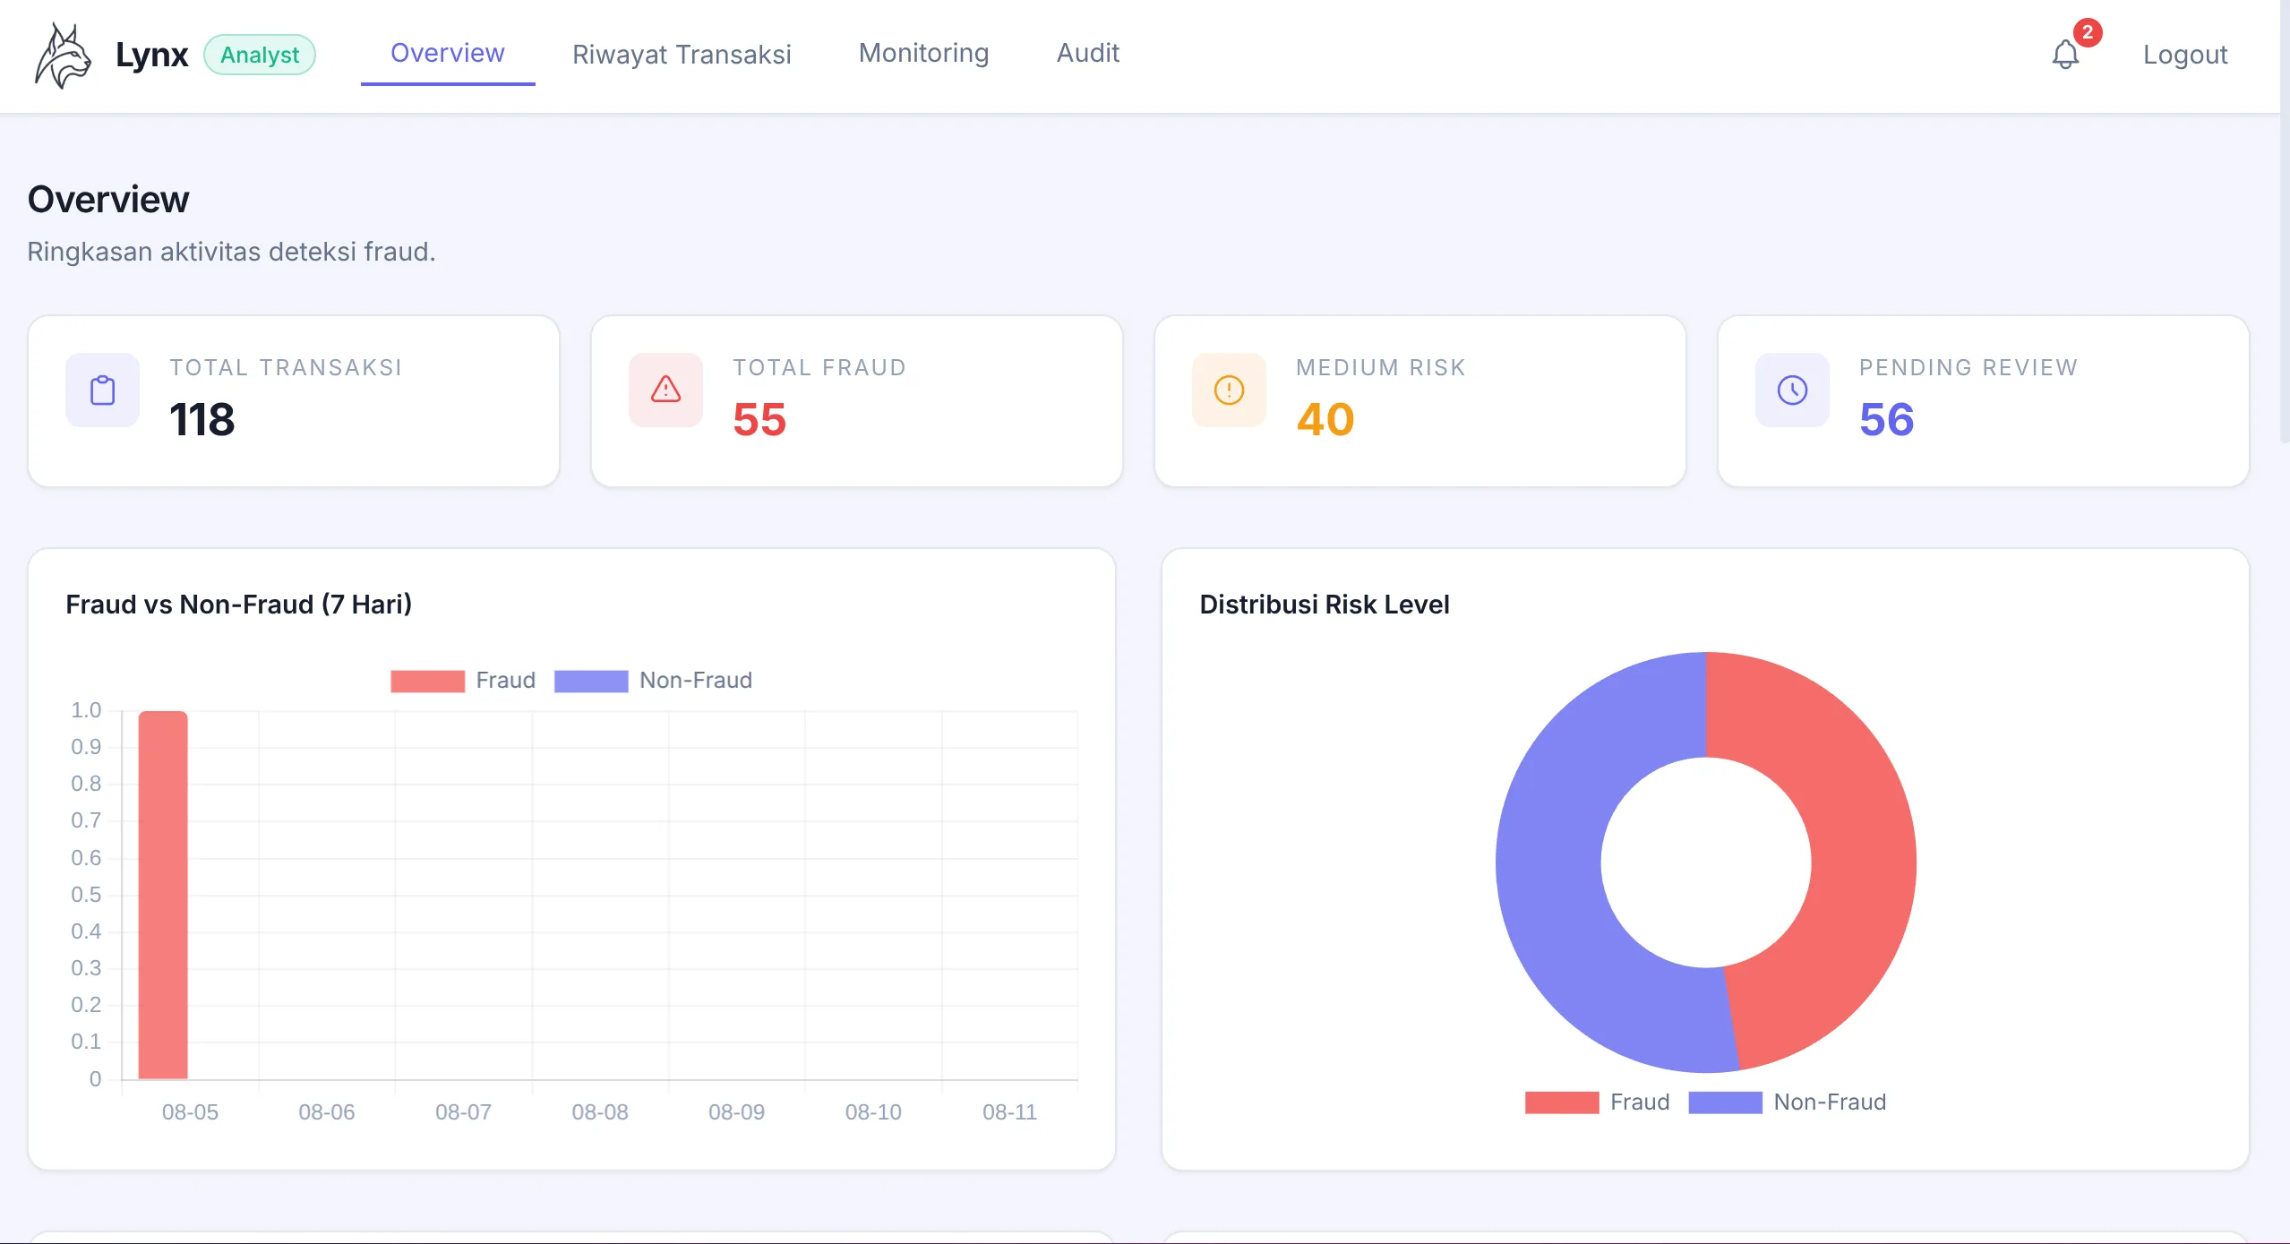Click the 08-11 date axis label
This screenshot has height=1244, width=2290.
1009,1112
